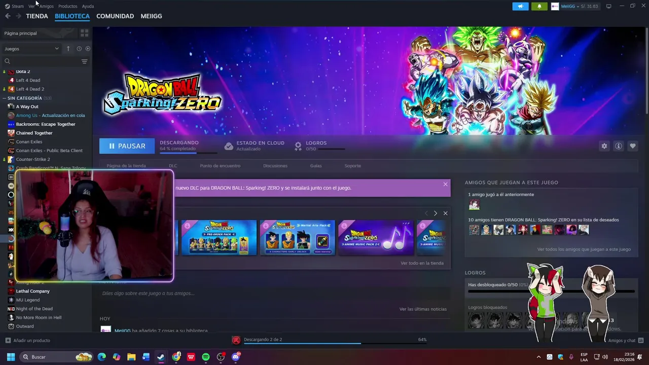
Task: Go to TIENDA section
Action: tap(37, 16)
